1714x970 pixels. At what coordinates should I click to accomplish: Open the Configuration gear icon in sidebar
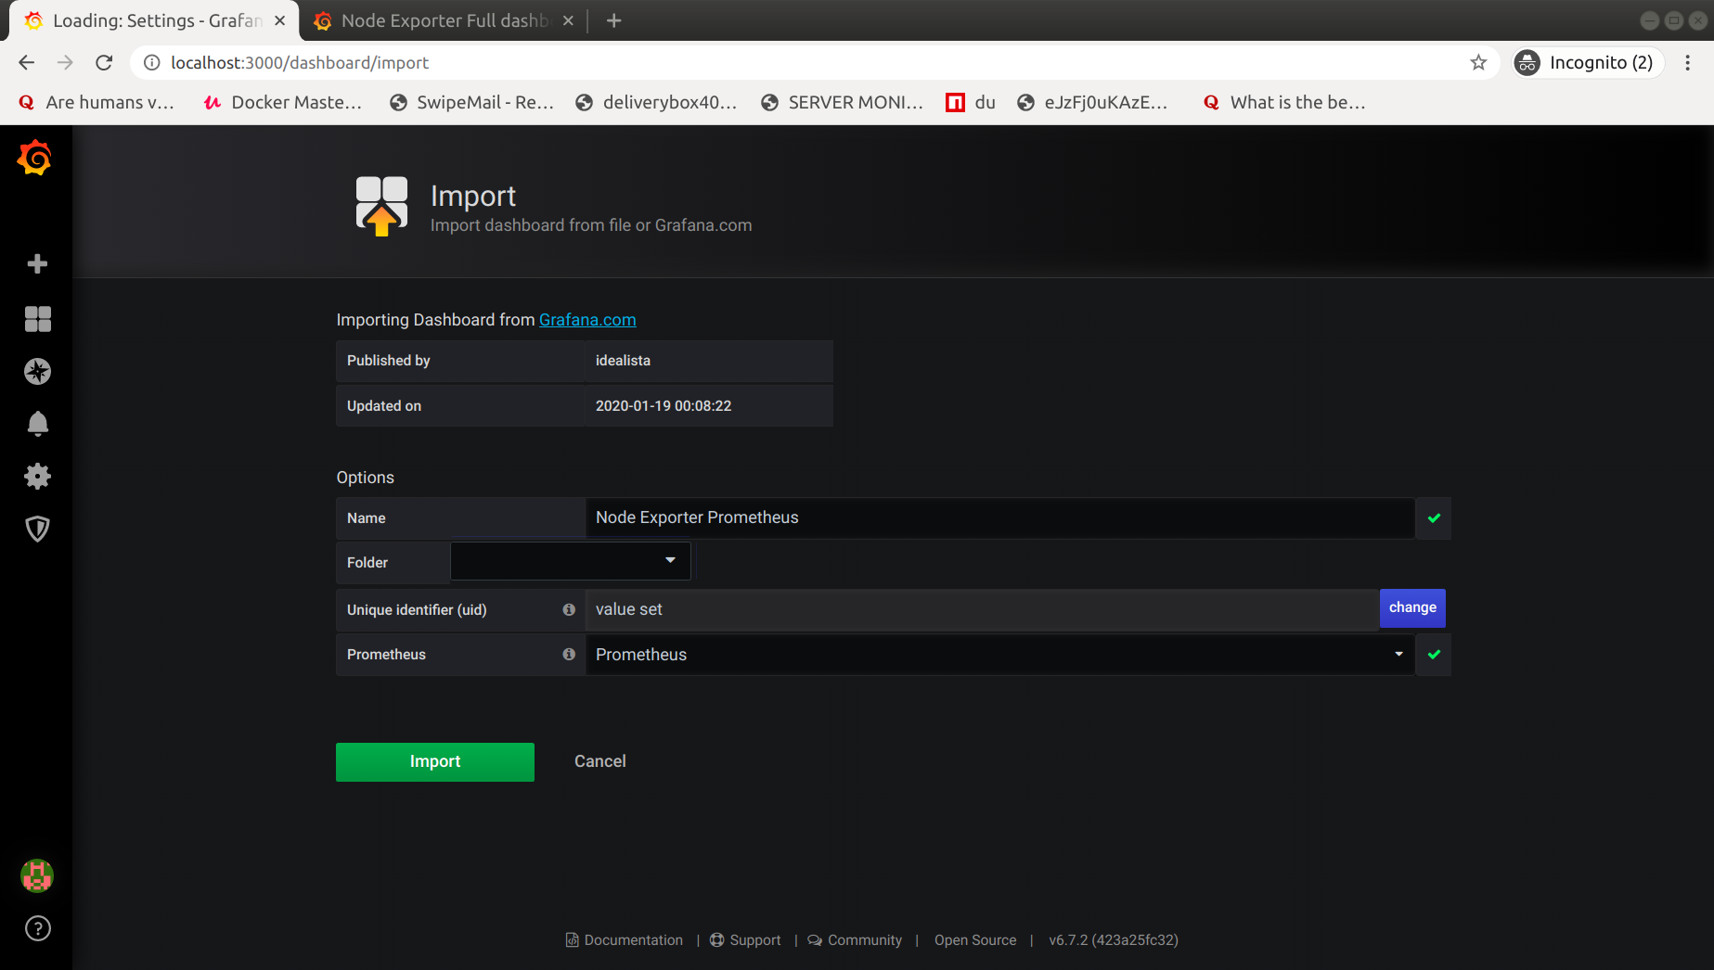[37, 477]
